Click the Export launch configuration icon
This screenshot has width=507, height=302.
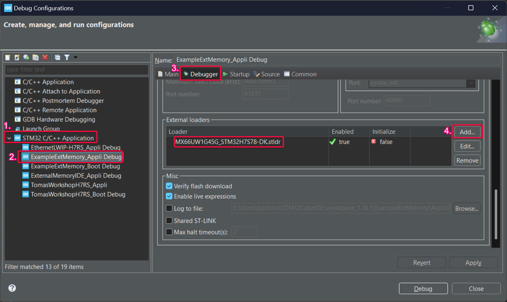(26, 58)
